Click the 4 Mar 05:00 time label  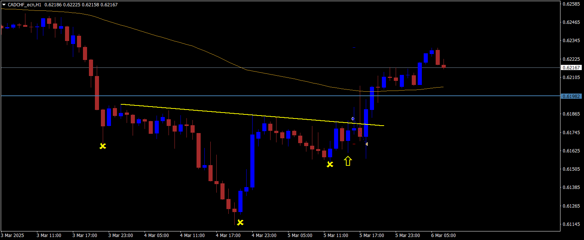[x=157, y=236]
